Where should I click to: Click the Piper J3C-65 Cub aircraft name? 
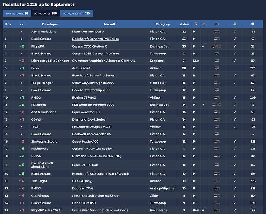(x=85, y=165)
